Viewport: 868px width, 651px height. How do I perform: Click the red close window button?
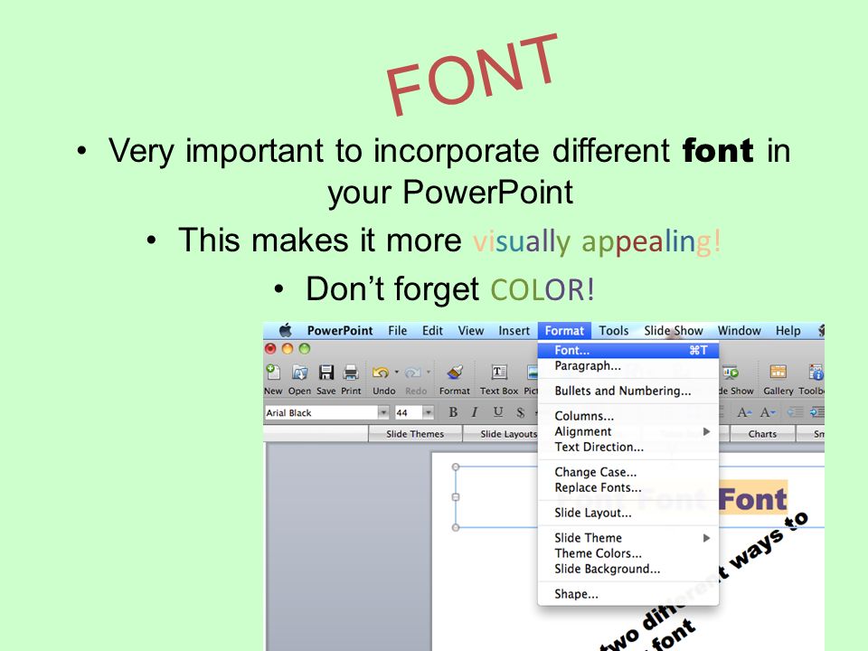pyautogui.click(x=270, y=349)
